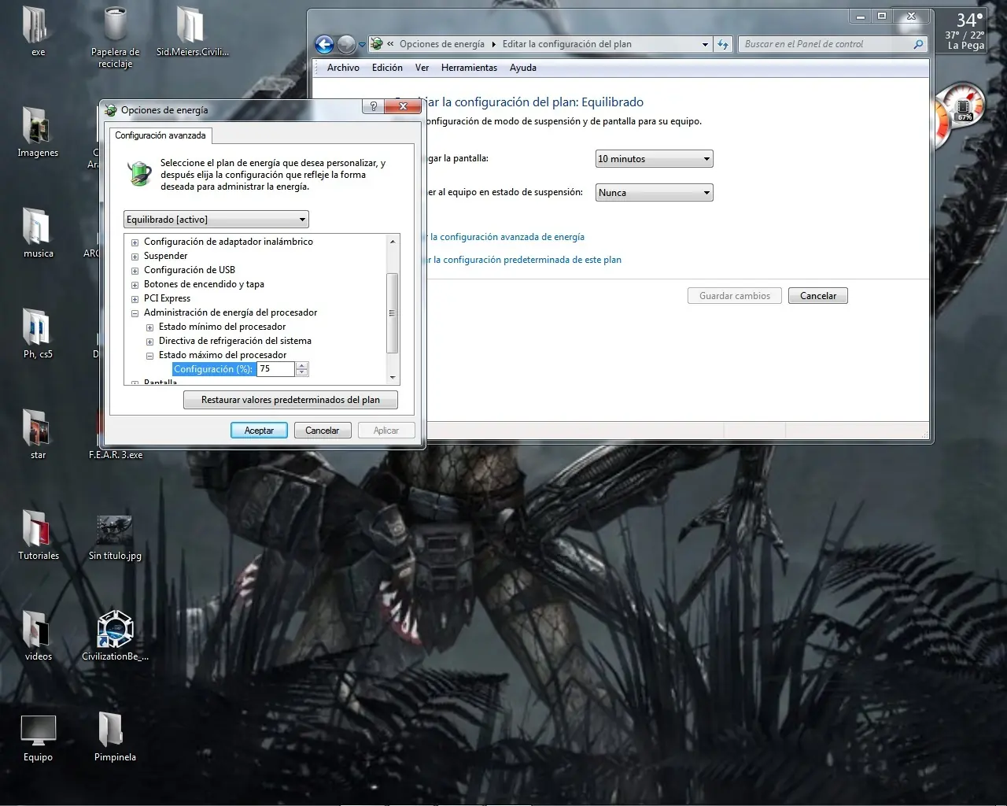1007x806 pixels.
Task: Click Cancelar in Editar configuración window
Action: 818,296
